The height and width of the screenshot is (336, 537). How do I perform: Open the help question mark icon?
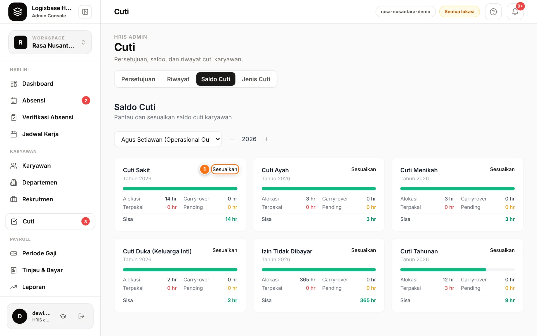click(x=493, y=12)
